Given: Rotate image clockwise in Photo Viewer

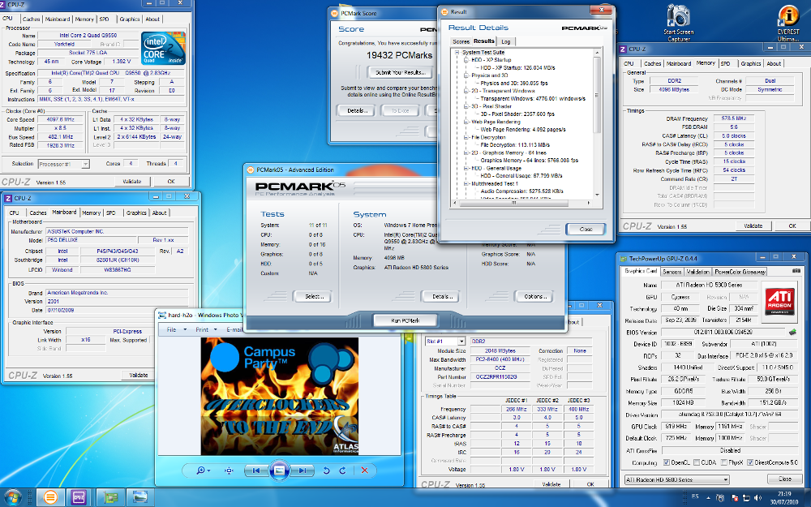Looking at the screenshot, I should tap(342, 470).
